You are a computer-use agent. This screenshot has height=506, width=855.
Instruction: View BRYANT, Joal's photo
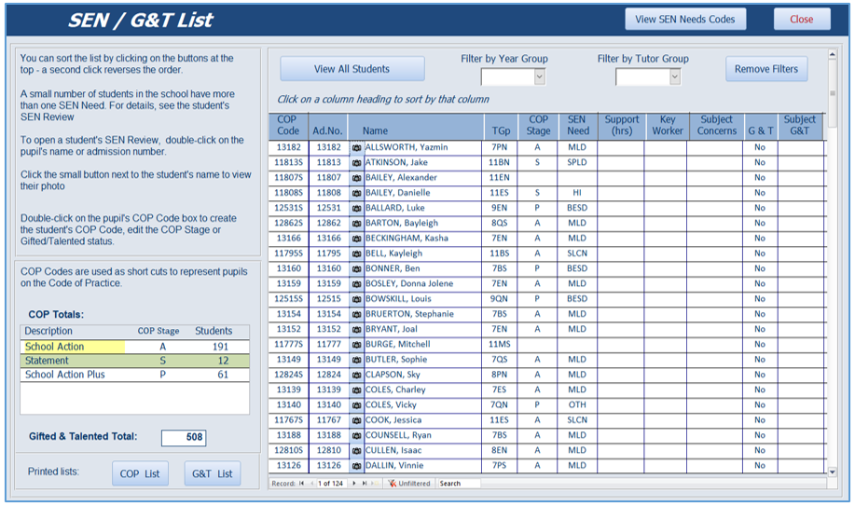click(356, 330)
